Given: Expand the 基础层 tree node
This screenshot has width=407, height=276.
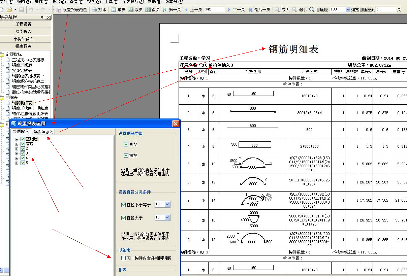Looking at the screenshot, I should pyautogui.click(x=17, y=139).
